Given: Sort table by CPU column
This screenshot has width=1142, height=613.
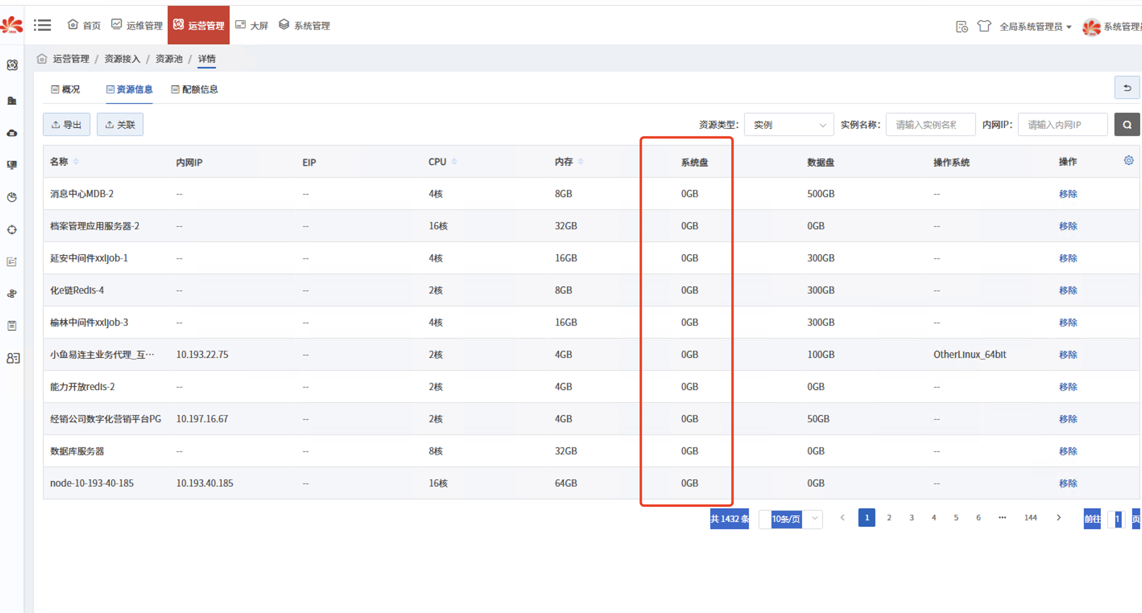Looking at the screenshot, I should 454,162.
